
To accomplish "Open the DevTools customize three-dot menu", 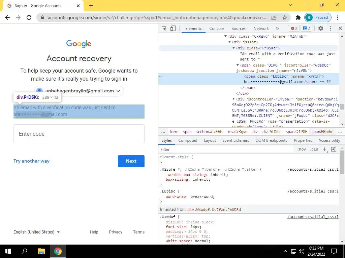I will pos(330,28).
